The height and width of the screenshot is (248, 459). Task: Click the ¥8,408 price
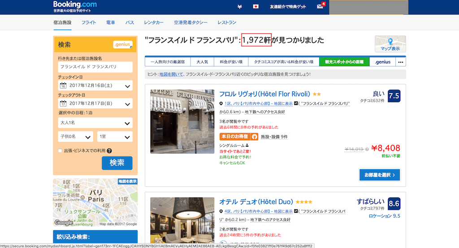385,148
